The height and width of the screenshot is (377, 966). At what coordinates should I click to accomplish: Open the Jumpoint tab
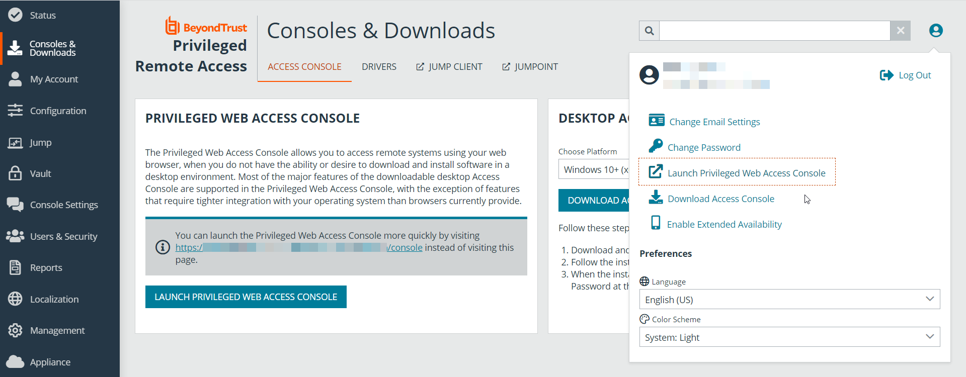530,67
